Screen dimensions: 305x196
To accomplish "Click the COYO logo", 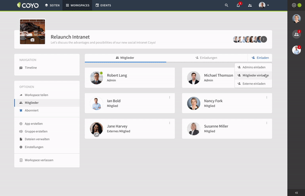I will (27, 5).
